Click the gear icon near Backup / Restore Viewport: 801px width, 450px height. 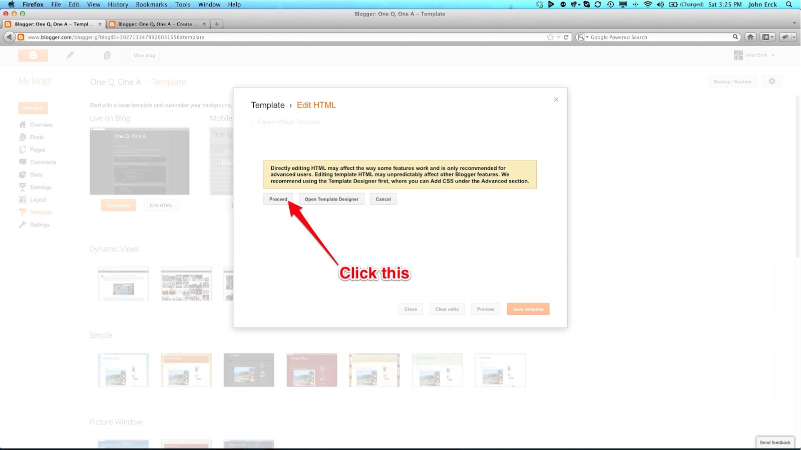772,80
